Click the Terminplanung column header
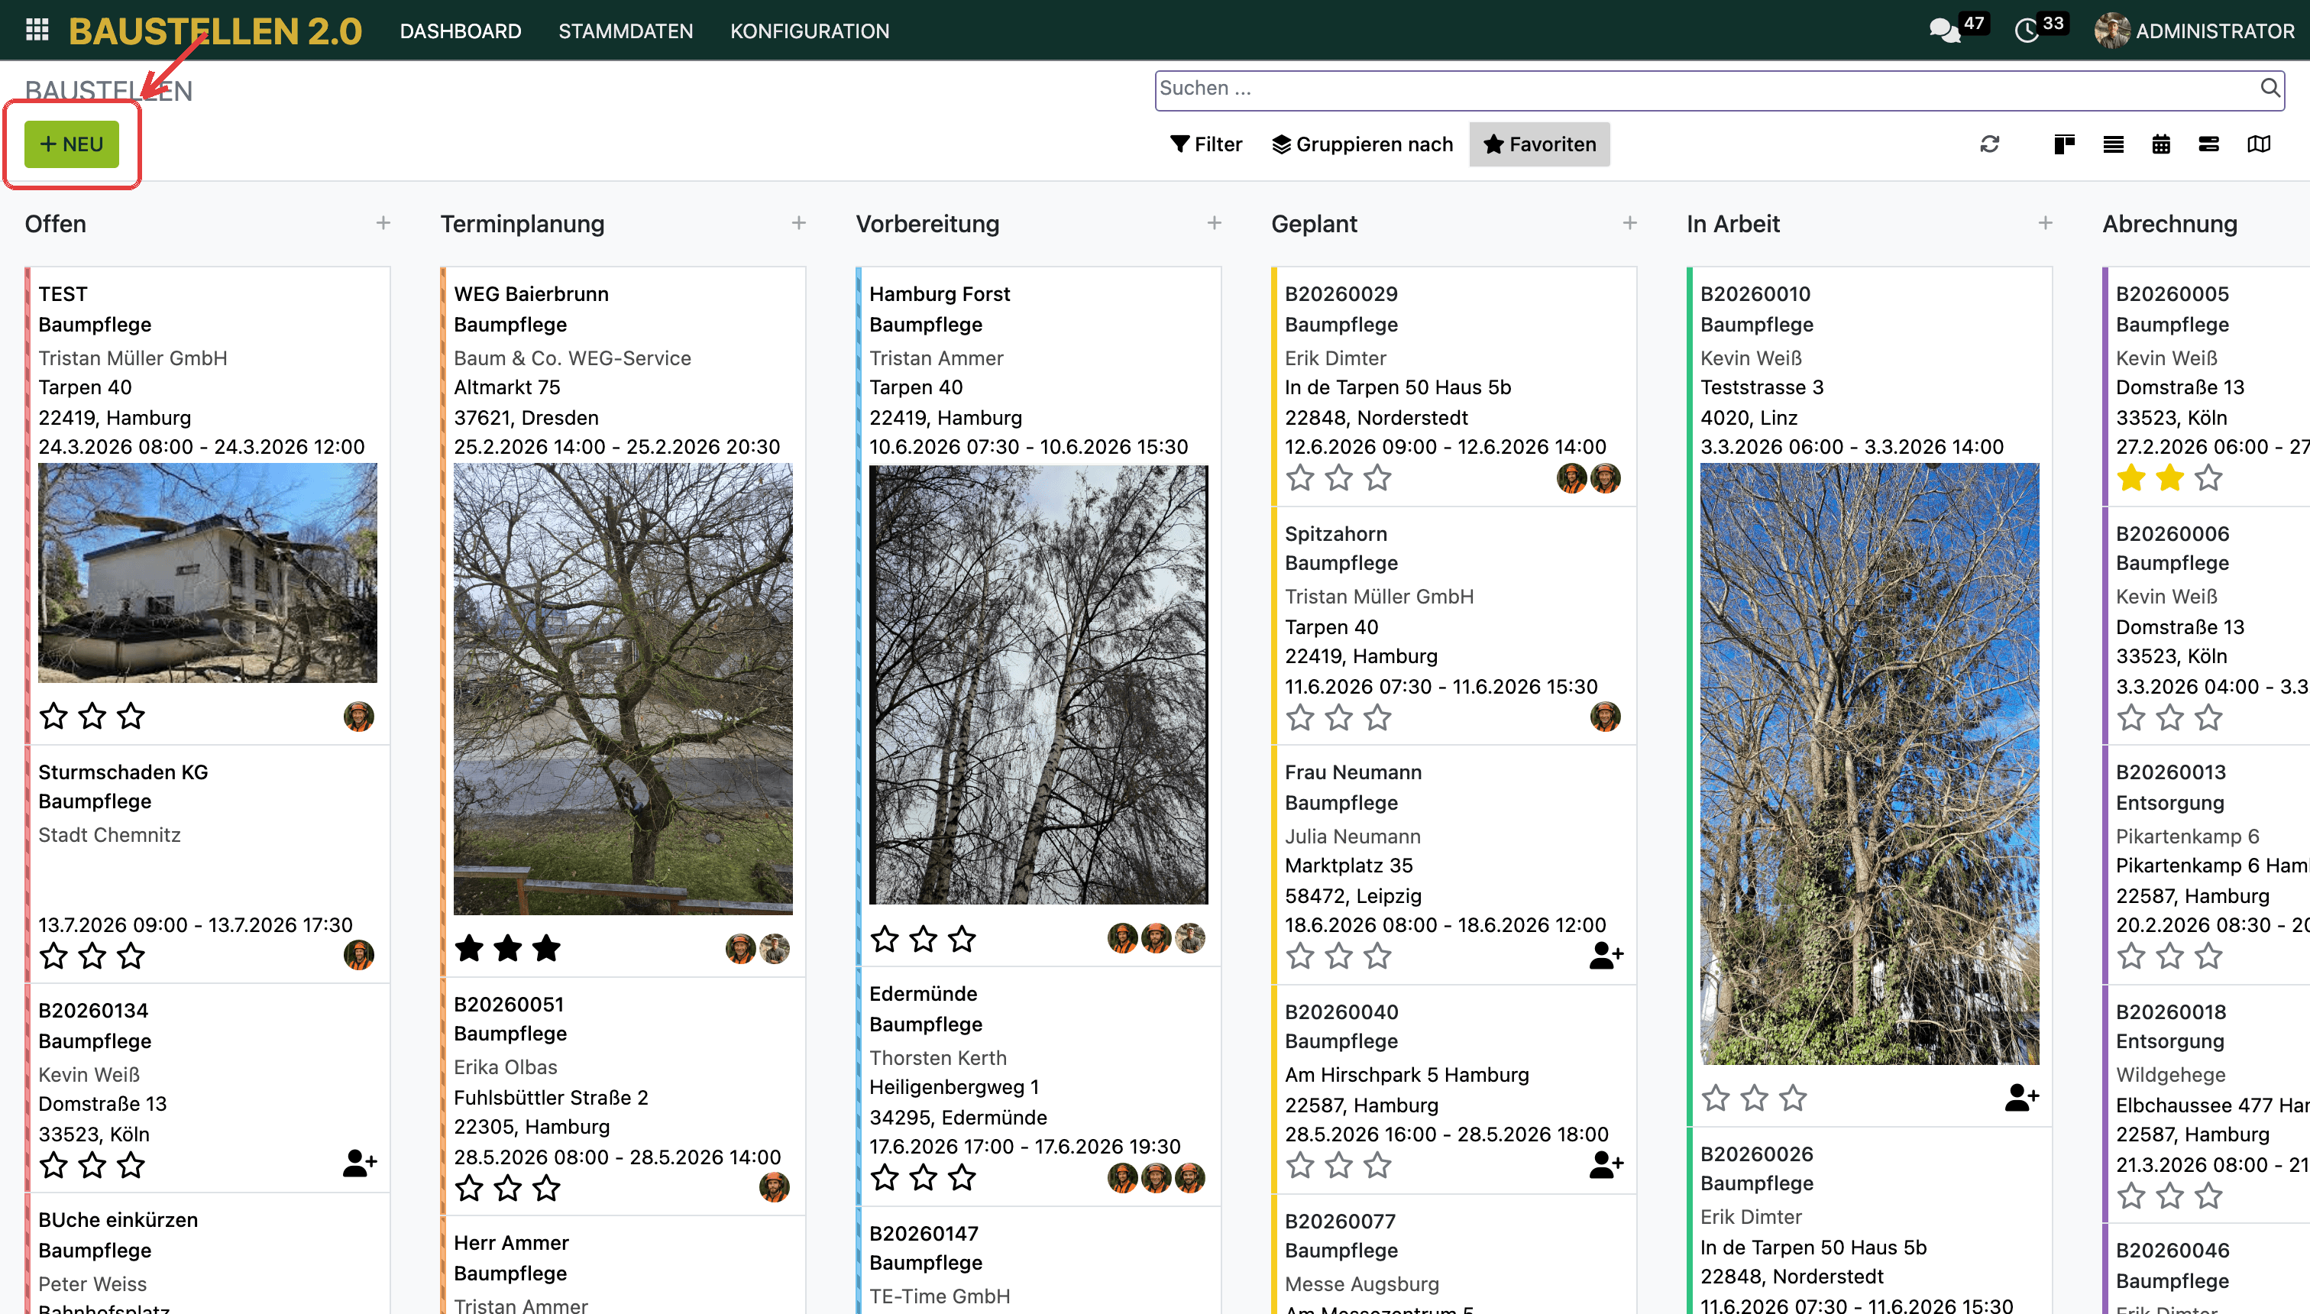This screenshot has width=2310, height=1314. (522, 224)
